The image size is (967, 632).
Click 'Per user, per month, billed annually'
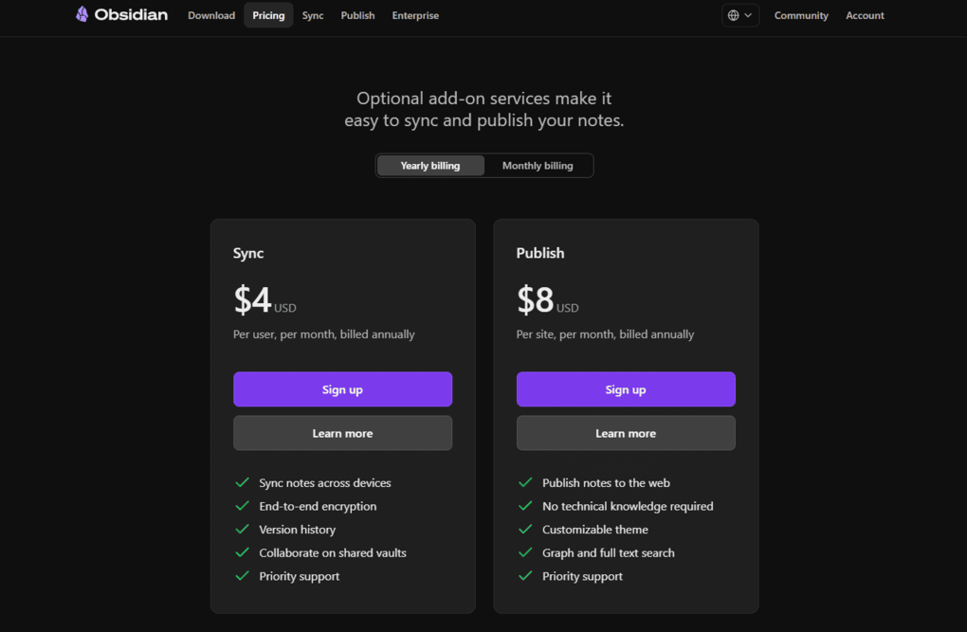click(324, 334)
